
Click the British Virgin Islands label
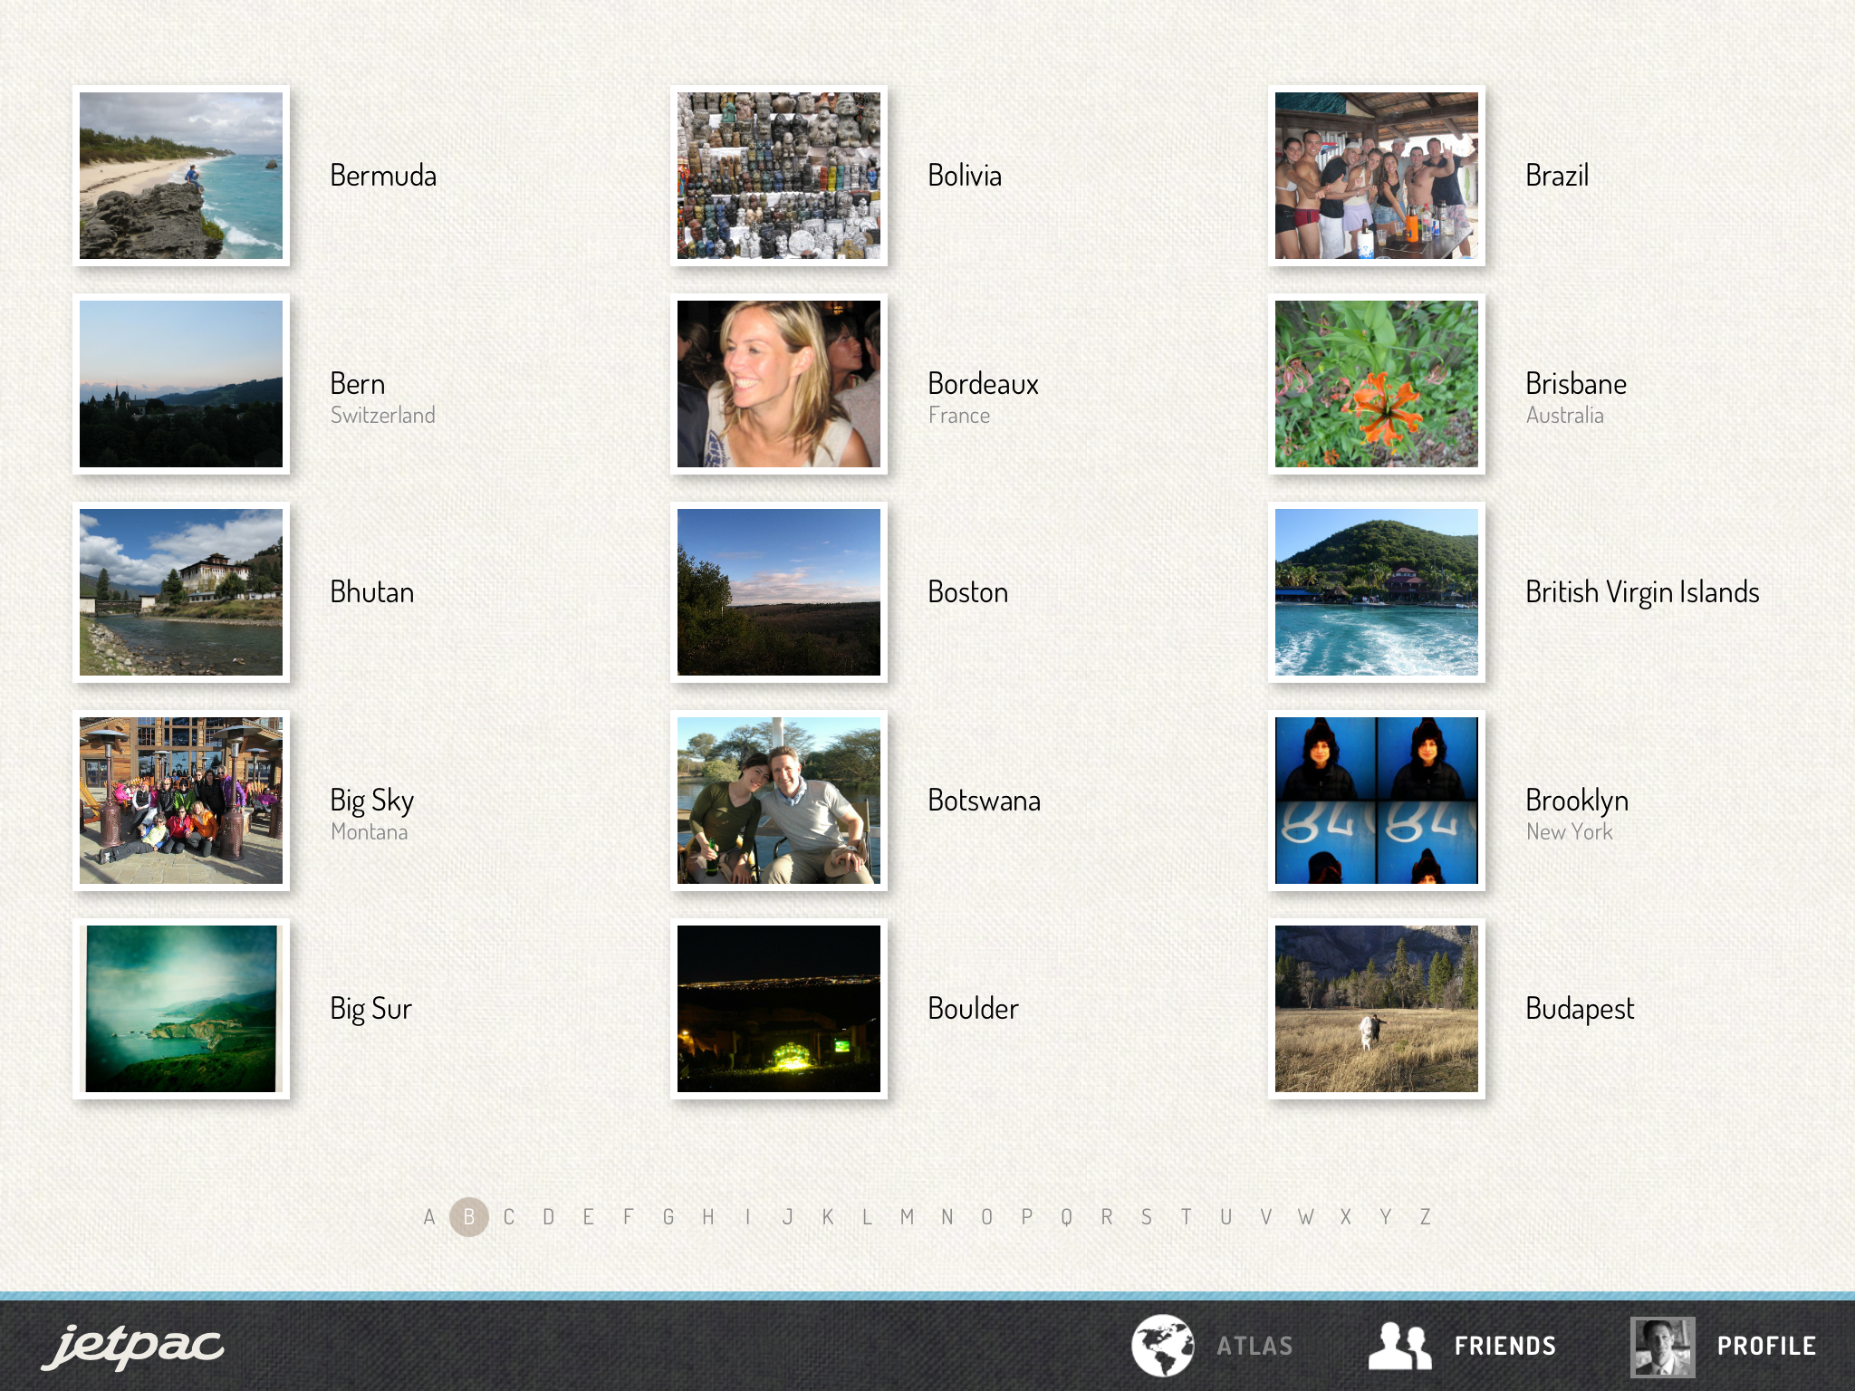1641,592
